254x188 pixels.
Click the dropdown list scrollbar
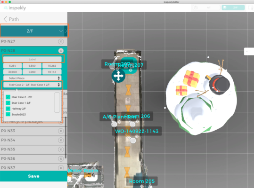pyautogui.click(x=57, y=102)
